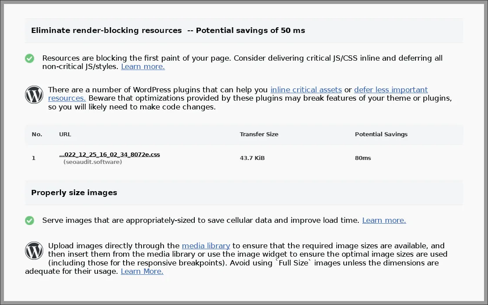Click the Transfer Size column header
The width and height of the screenshot is (488, 305).
pos(259,134)
